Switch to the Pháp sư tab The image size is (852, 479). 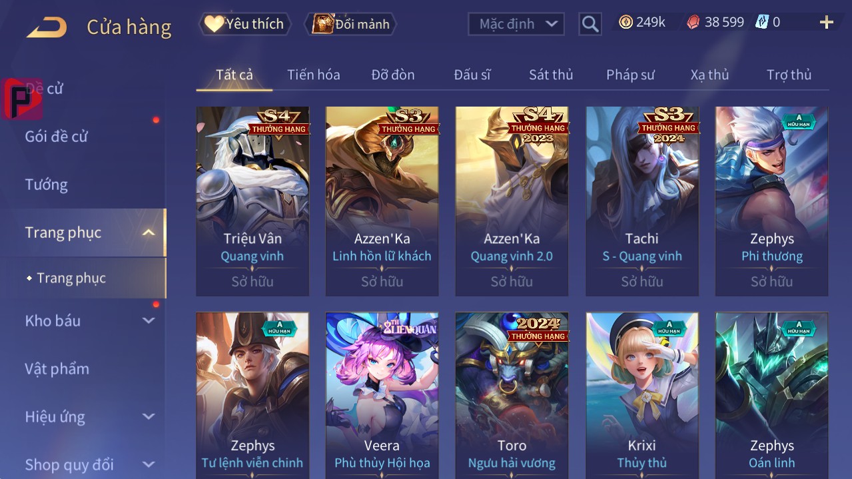630,75
